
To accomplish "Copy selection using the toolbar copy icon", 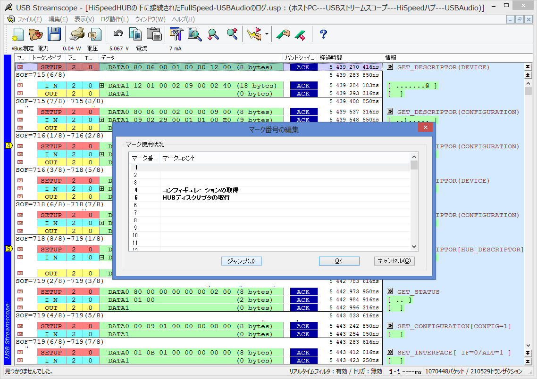I will click(135, 34).
